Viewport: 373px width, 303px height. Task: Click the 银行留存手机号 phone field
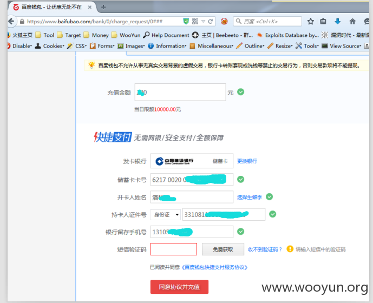(192, 232)
